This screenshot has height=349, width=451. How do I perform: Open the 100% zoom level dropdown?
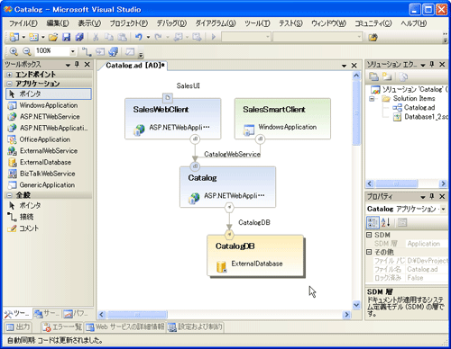pyautogui.click(x=72, y=51)
